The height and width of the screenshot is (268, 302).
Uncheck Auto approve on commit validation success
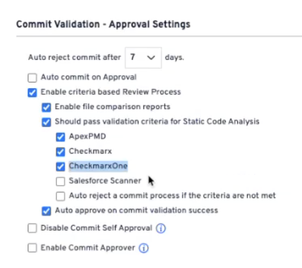click(46, 211)
